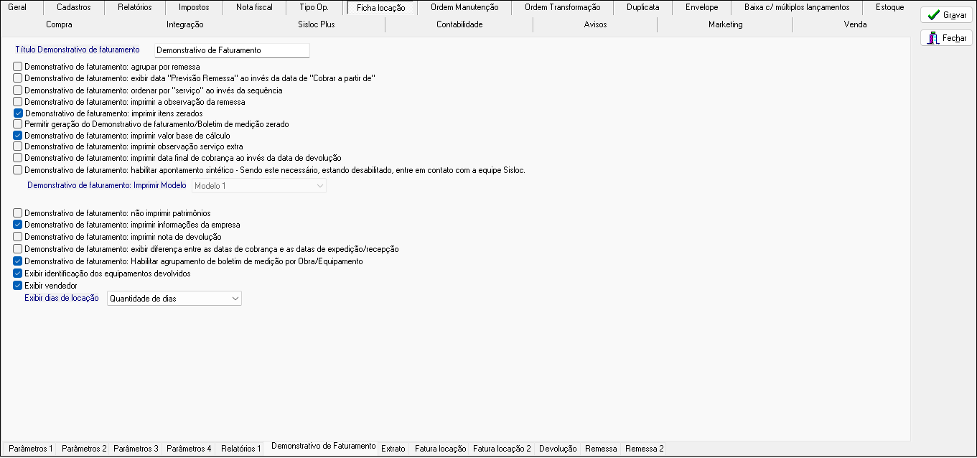The image size is (977, 458).
Task: Toggle 'Exibir vendedor' checkbox
Action: pyautogui.click(x=18, y=286)
